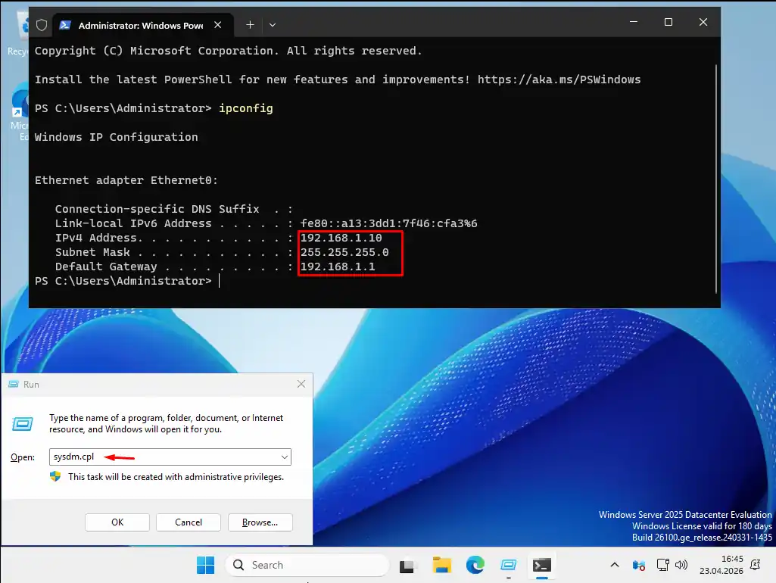Click the link-local IPv6 address value
The image size is (776, 583).
389,223
